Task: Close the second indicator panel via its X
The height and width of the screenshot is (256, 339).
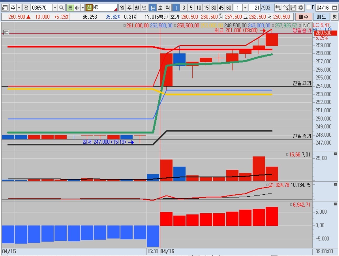Action: 336,184
